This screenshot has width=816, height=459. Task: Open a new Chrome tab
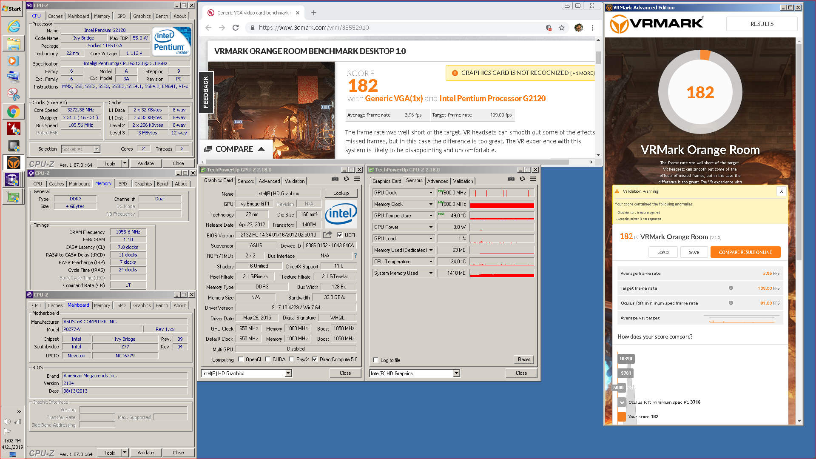pyautogui.click(x=314, y=13)
